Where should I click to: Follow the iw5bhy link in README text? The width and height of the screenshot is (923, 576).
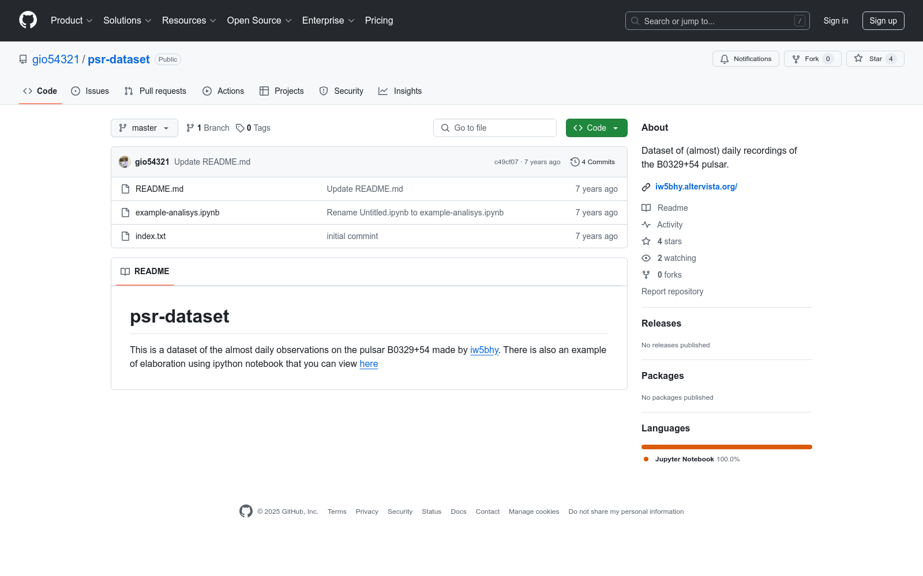click(x=484, y=350)
